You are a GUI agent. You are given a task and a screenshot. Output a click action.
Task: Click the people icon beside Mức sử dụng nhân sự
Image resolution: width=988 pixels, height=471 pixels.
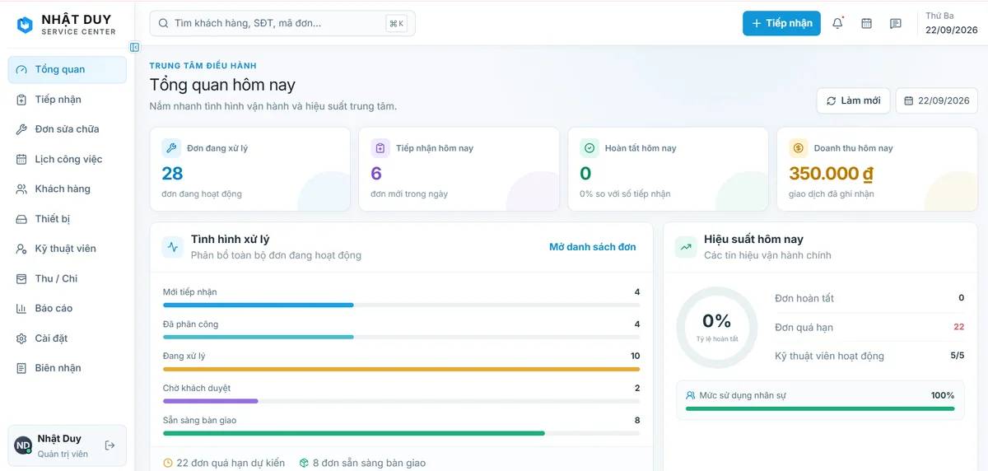[690, 395]
